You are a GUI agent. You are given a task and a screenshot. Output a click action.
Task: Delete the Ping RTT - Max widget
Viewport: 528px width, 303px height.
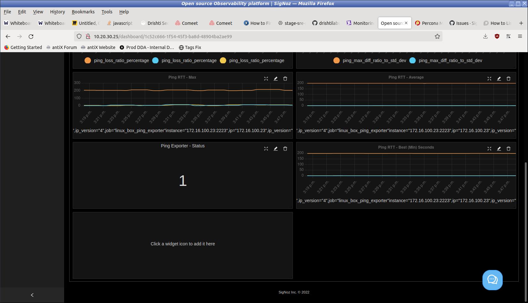285,79
